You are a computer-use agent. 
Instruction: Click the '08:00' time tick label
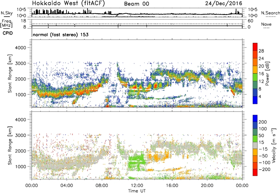101,186
